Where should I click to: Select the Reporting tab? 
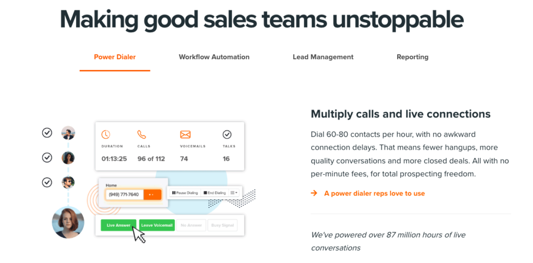click(x=412, y=57)
